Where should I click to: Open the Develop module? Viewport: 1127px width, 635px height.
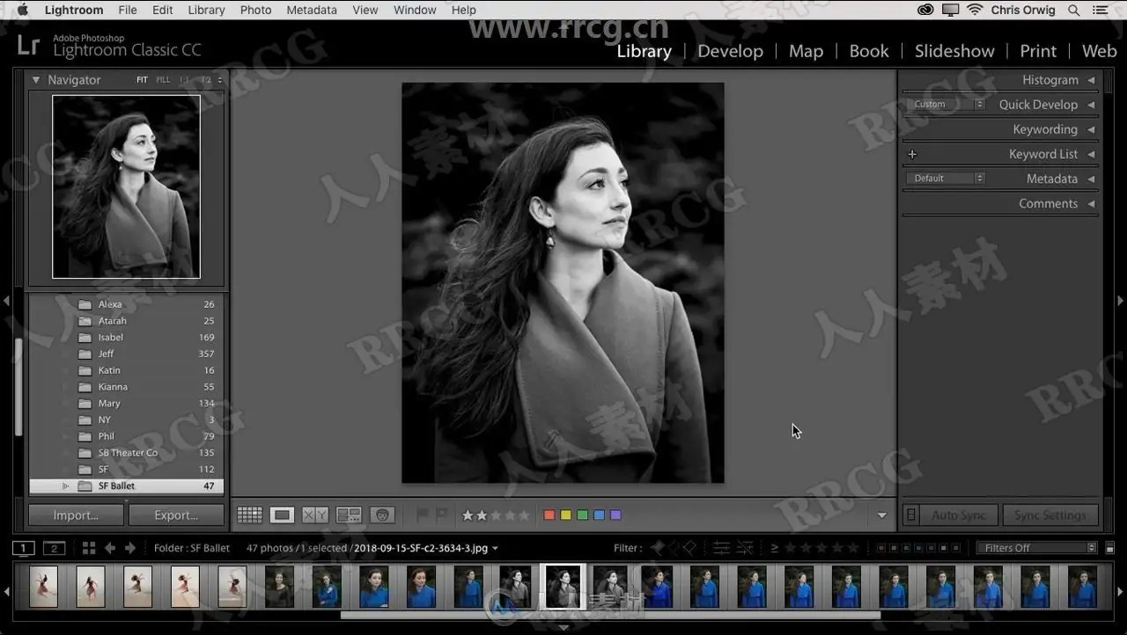pos(730,51)
